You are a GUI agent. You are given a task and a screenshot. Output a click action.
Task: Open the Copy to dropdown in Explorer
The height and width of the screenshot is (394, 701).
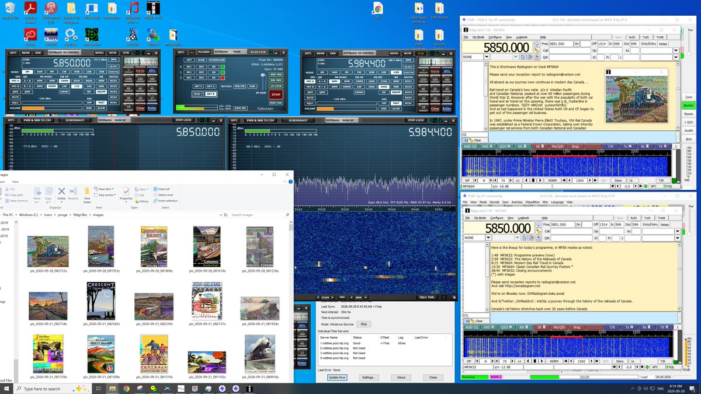pyautogui.click(x=50, y=194)
